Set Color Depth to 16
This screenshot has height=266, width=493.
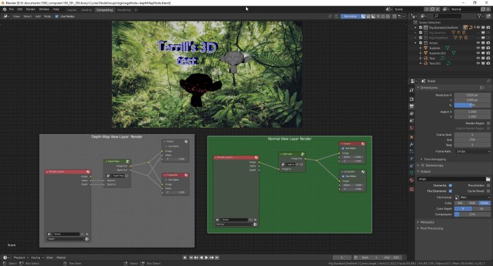pyautogui.click(x=481, y=209)
